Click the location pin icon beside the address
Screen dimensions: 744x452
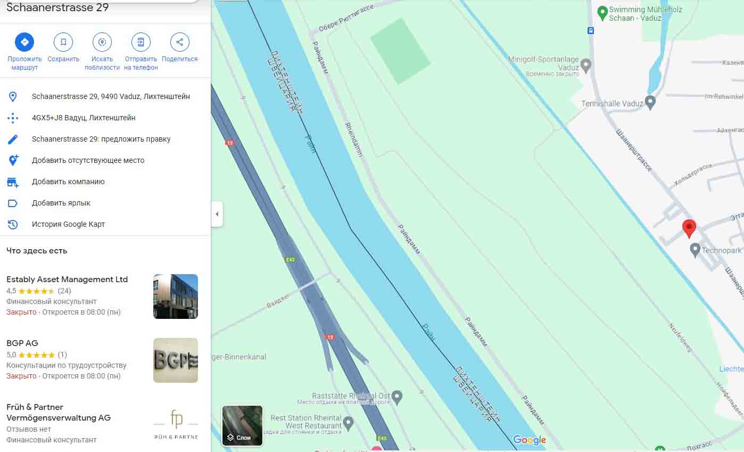[13, 97]
